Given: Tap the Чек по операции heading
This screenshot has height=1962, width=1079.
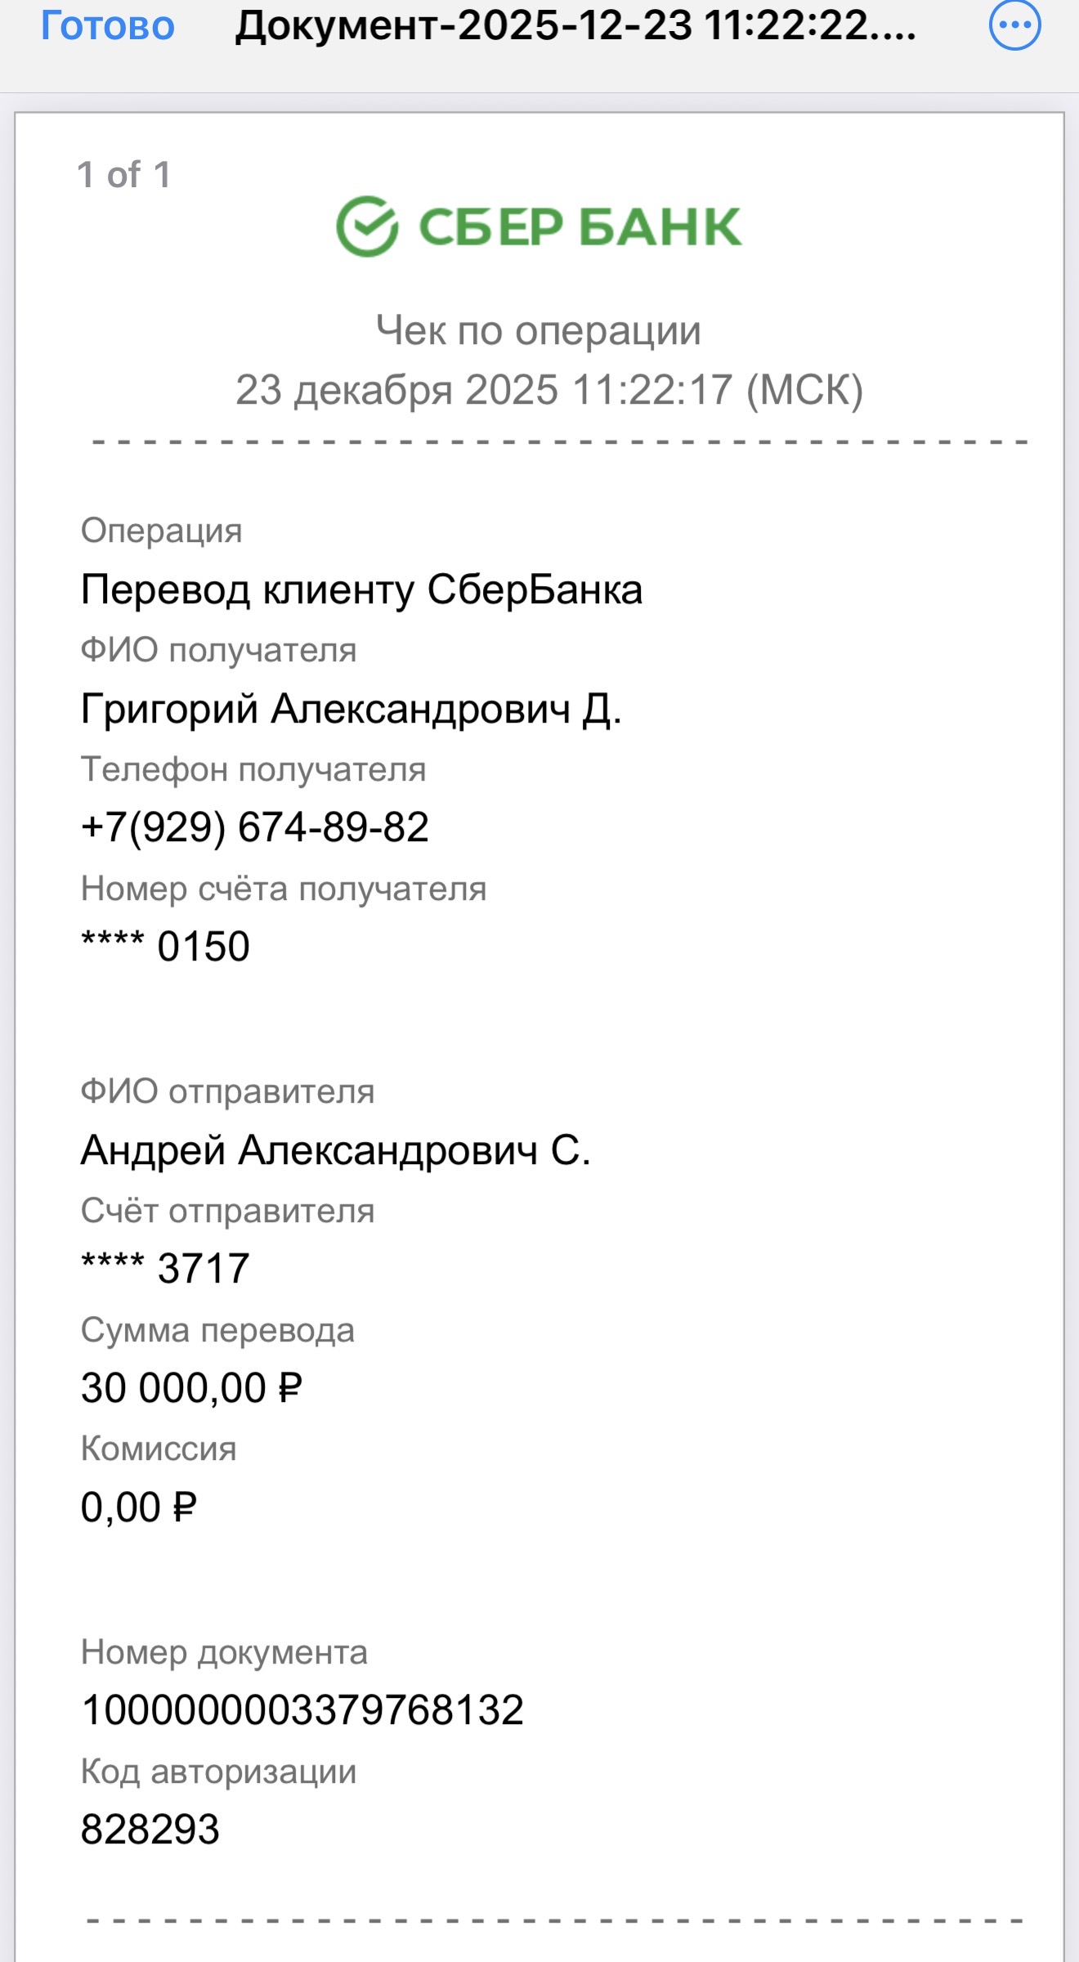Looking at the screenshot, I should click(539, 330).
